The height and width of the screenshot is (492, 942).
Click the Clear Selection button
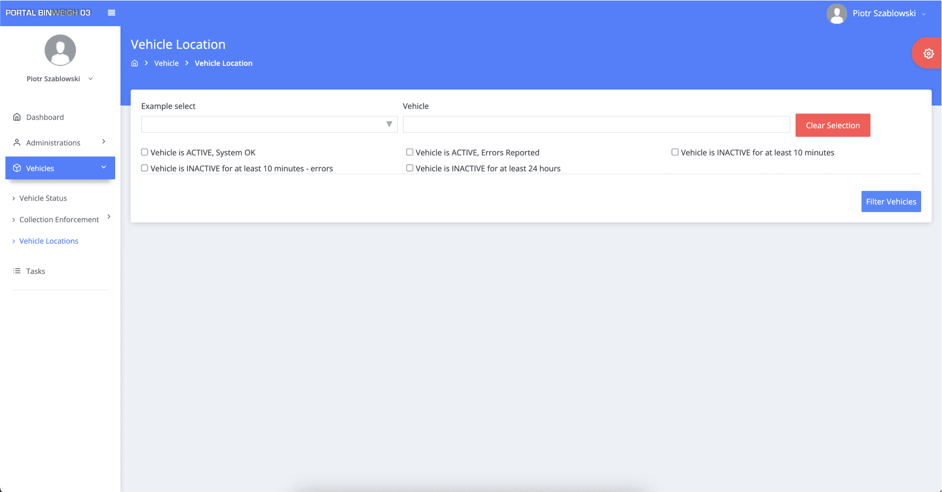[833, 125]
